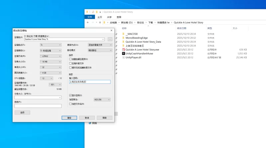Navigate to 下载 breadcrumb
Screen dimensions: 266x148
tap(151, 22)
